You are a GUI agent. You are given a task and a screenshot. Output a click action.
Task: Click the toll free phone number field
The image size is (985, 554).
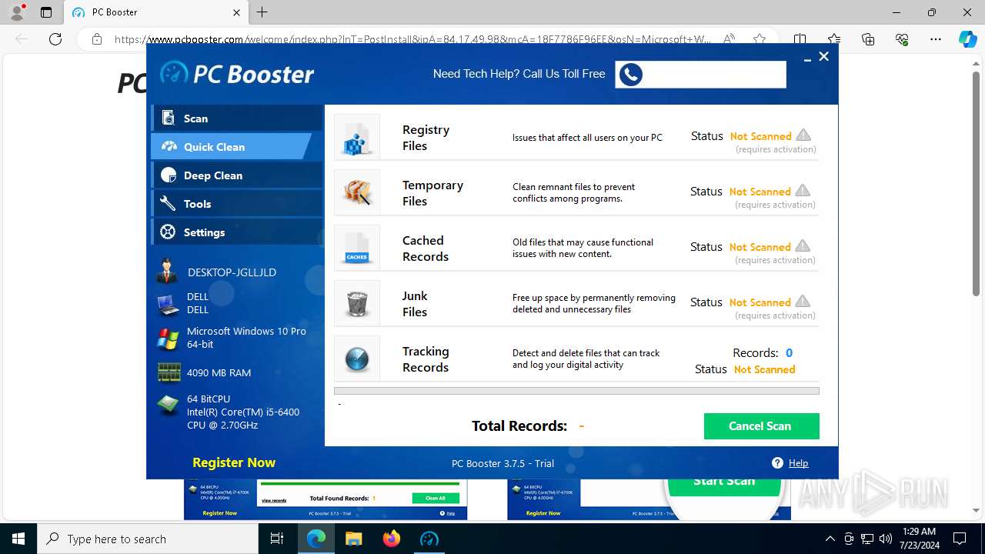click(x=700, y=75)
